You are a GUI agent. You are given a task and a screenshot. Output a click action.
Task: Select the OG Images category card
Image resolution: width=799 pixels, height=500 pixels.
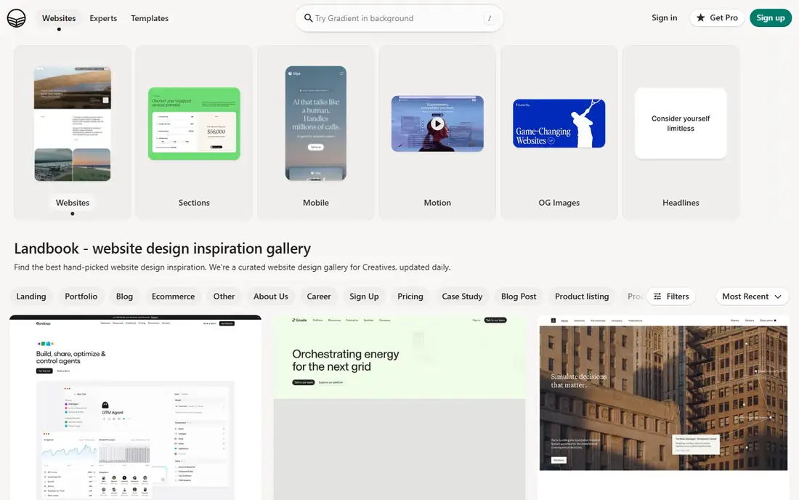click(559, 132)
